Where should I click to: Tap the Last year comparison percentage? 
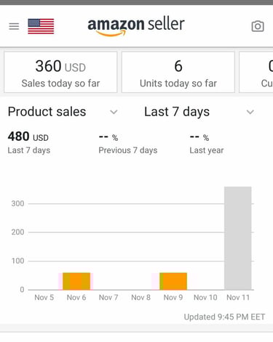tap(199, 137)
